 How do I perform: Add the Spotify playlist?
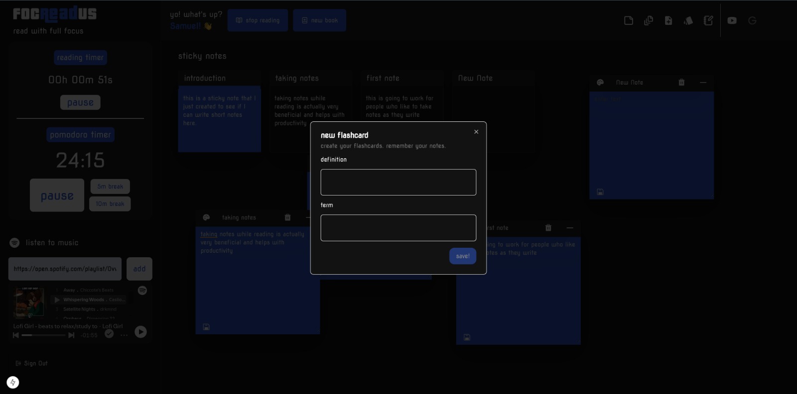(139, 269)
